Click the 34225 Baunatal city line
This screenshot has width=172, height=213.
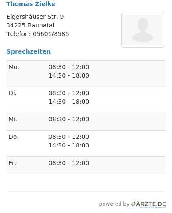click(31, 25)
